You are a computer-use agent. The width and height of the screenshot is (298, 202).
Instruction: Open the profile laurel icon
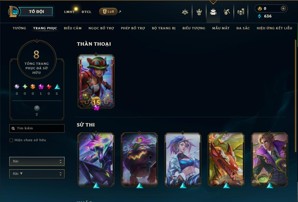tap(199, 12)
